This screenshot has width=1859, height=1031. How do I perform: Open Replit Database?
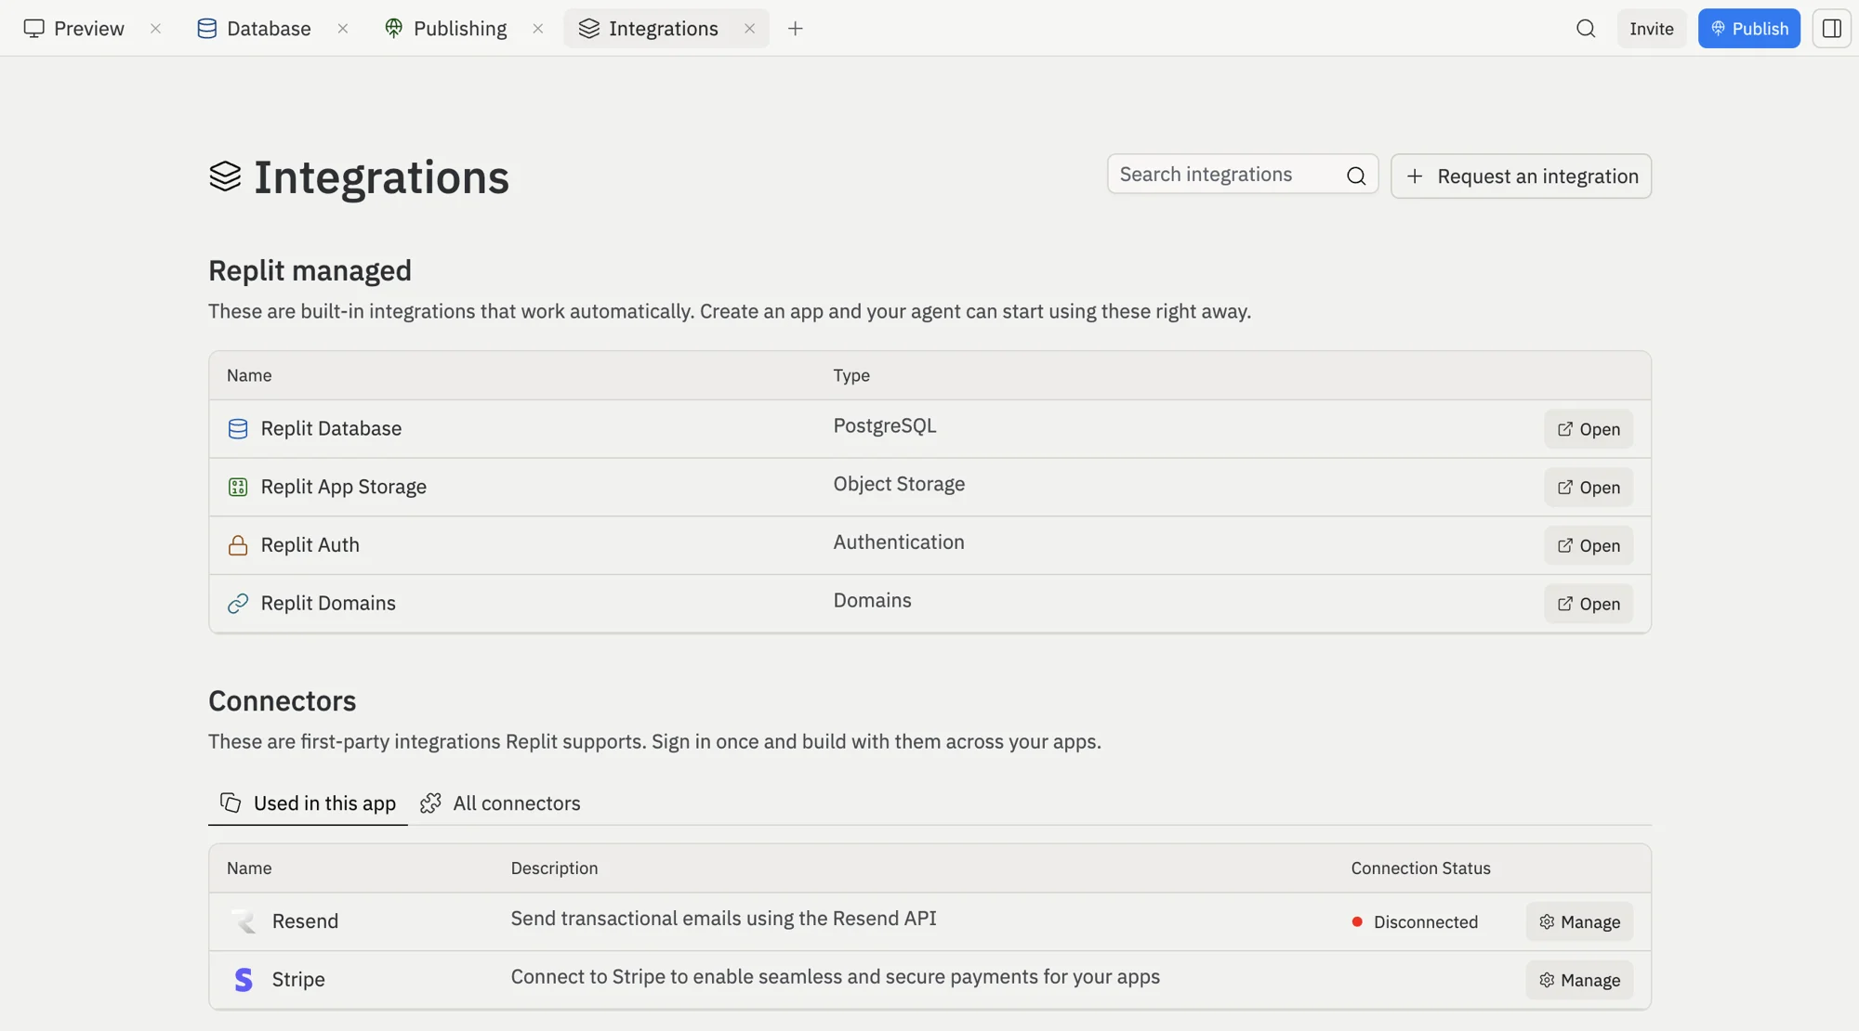(1589, 429)
